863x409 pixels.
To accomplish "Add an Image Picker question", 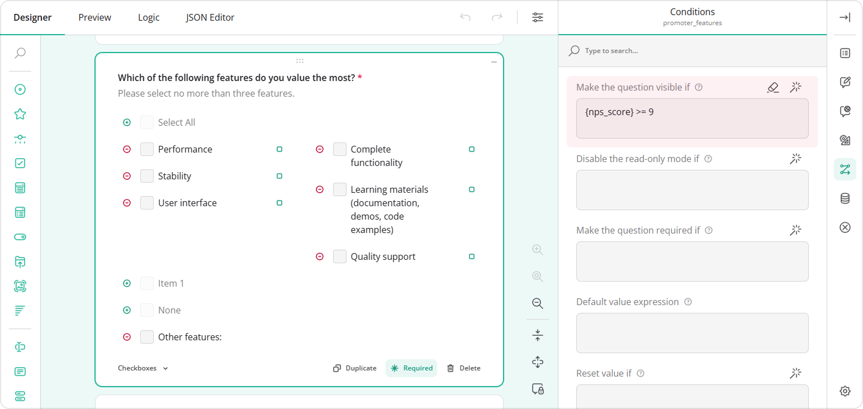I will coord(20,286).
